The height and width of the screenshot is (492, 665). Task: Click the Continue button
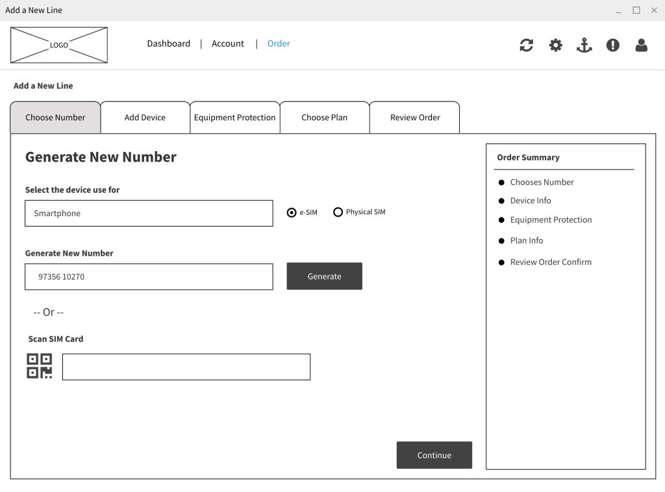[434, 455]
